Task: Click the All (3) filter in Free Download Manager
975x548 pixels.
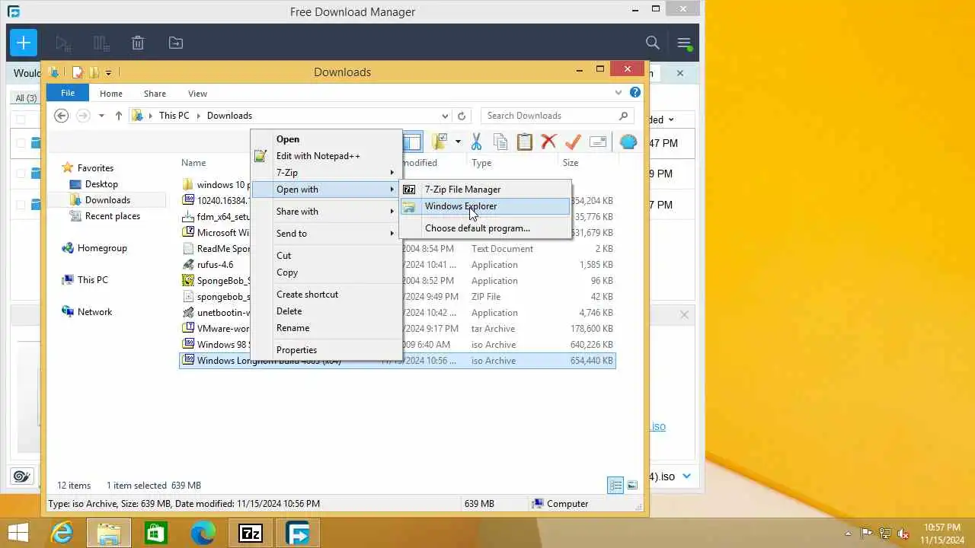Action: pos(26,98)
